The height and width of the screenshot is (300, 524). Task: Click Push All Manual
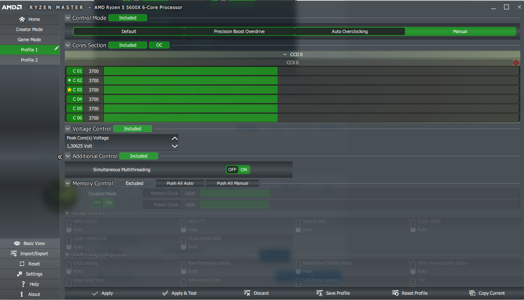[x=233, y=183]
